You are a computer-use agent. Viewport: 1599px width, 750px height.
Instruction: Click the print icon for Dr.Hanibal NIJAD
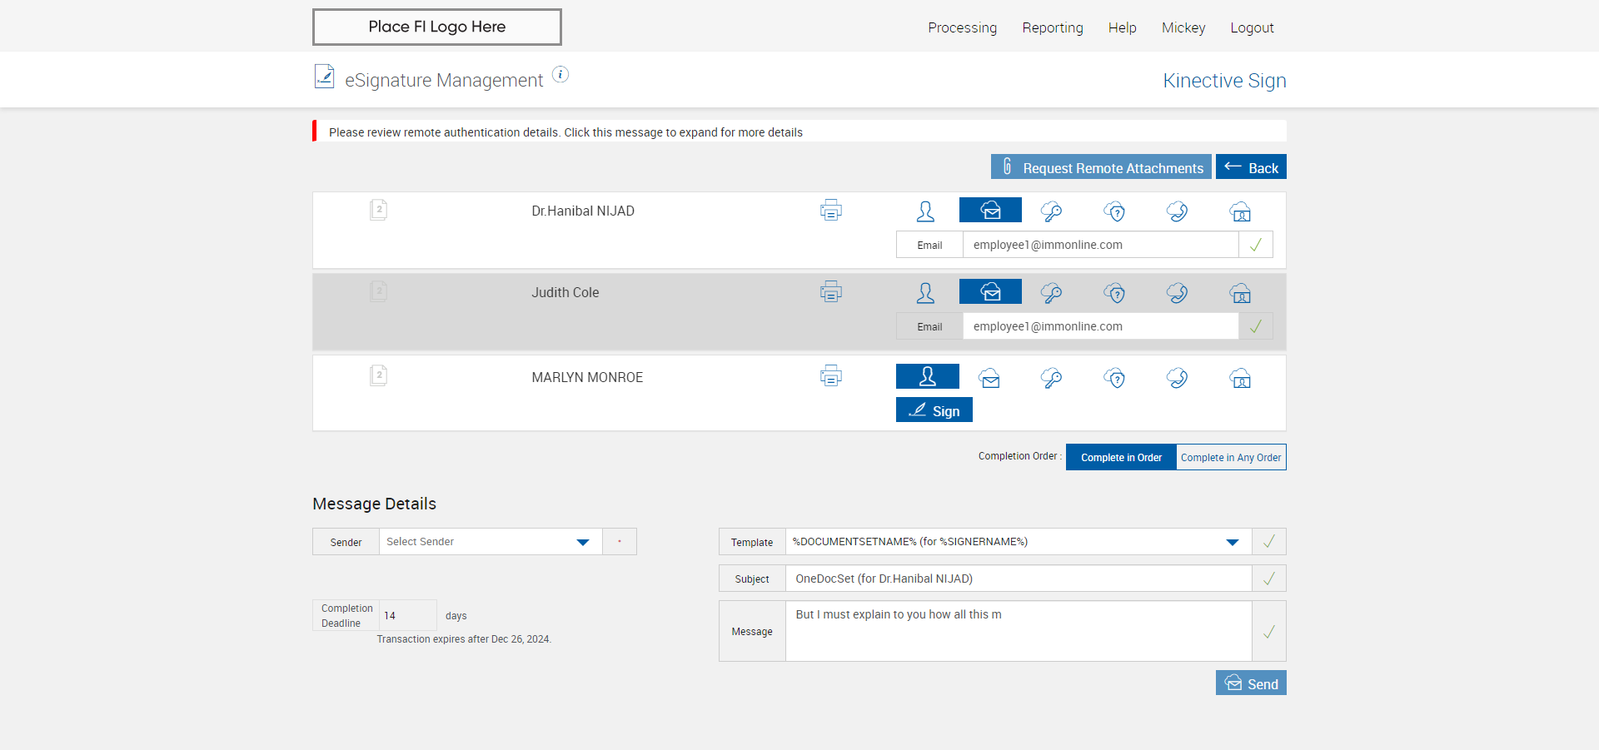(x=830, y=210)
